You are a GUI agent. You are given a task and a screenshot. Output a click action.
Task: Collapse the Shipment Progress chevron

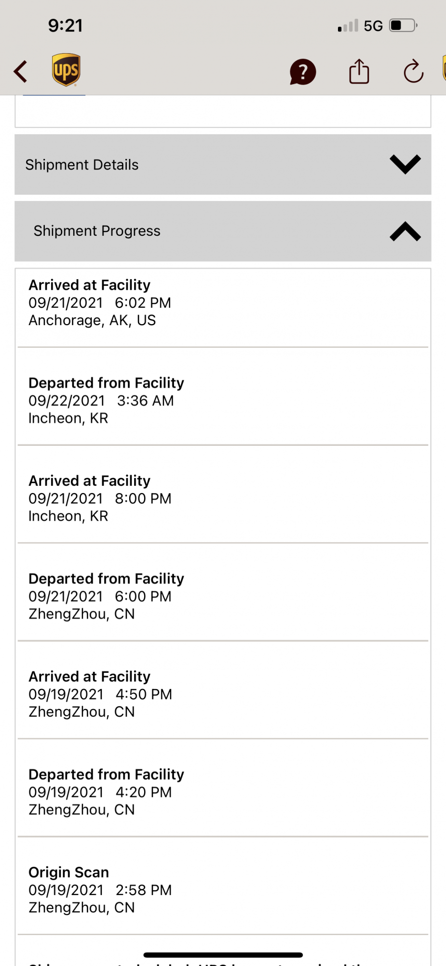coord(405,231)
